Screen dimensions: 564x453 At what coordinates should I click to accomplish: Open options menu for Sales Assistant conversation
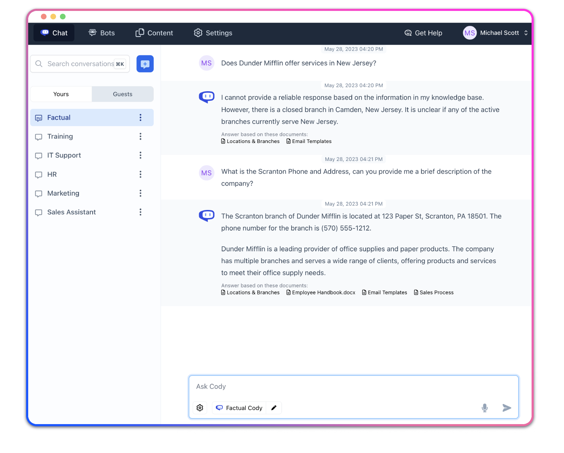coord(140,212)
